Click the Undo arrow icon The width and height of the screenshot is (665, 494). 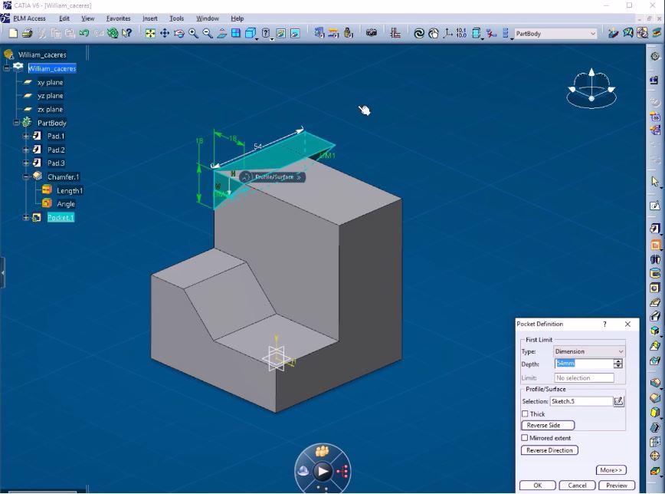[84, 33]
